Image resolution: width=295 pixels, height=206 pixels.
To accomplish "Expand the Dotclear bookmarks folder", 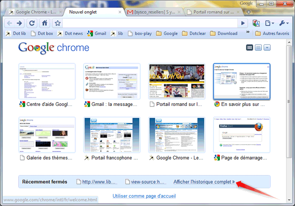I will click(194, 34).
